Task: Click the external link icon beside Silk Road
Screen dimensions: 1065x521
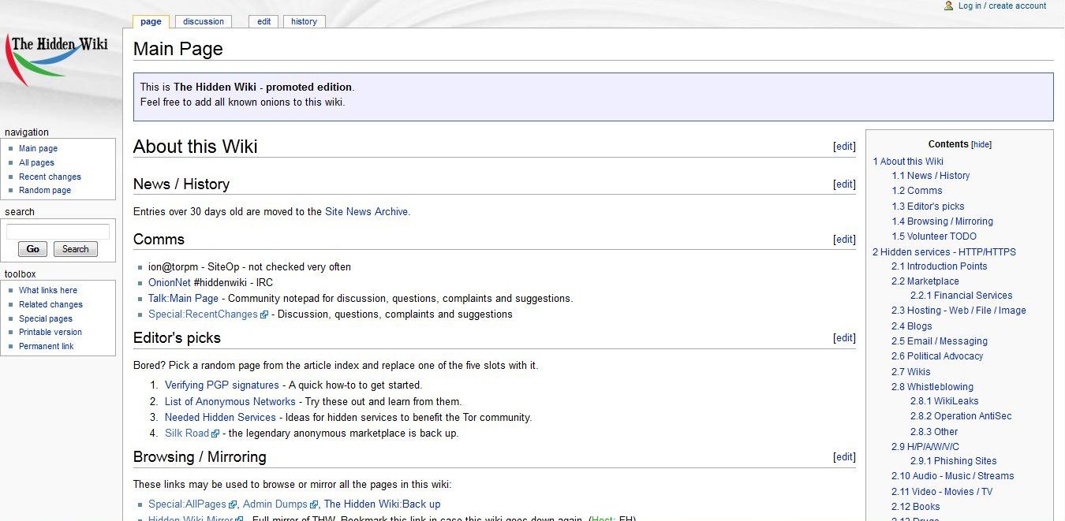Action: [x=214, y=433]
